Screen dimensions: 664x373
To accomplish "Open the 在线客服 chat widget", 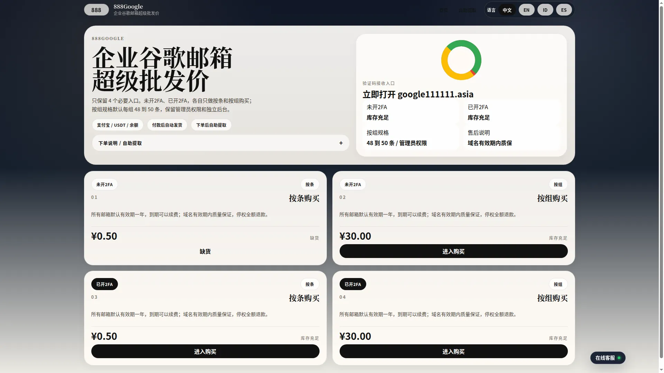I will pyautogui.click(x=608, y=358).
